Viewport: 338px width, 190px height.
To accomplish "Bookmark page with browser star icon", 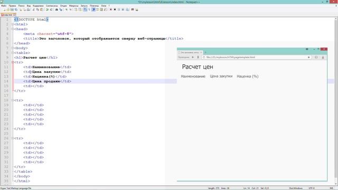I will click(x=308, y=58).
